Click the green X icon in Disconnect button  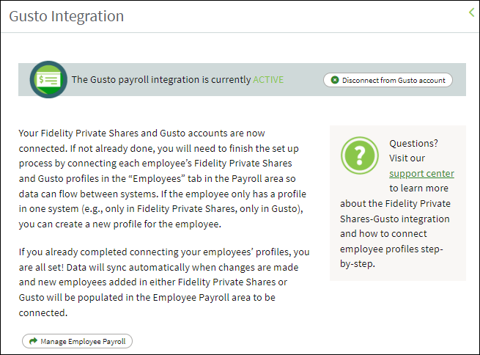[x=335, y=80]
